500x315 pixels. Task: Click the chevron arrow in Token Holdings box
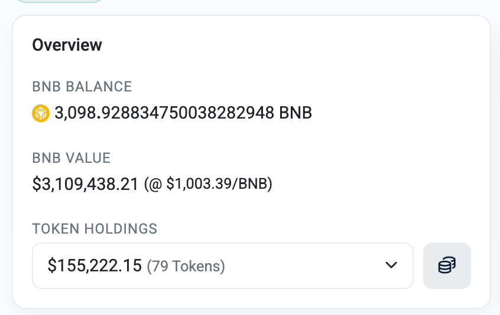coord(391,265)
